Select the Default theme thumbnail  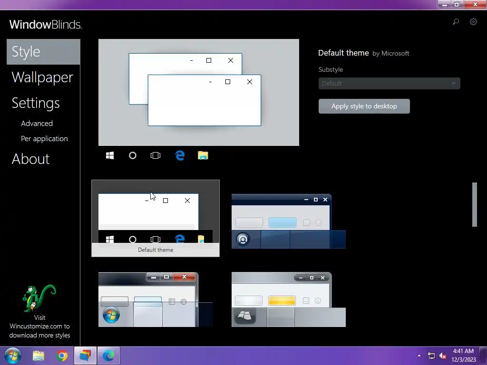coord(156,218)
